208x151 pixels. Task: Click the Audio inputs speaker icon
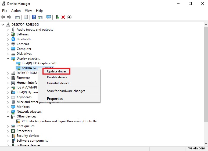13,30
